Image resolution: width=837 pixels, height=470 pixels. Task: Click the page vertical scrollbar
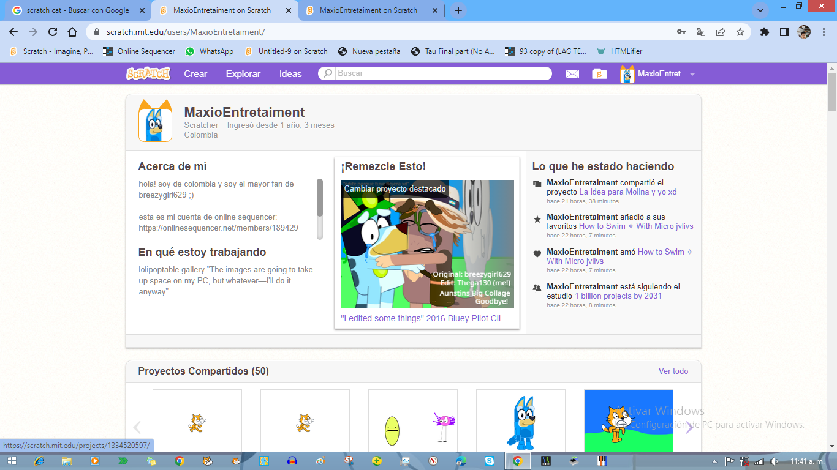[831, 92]
